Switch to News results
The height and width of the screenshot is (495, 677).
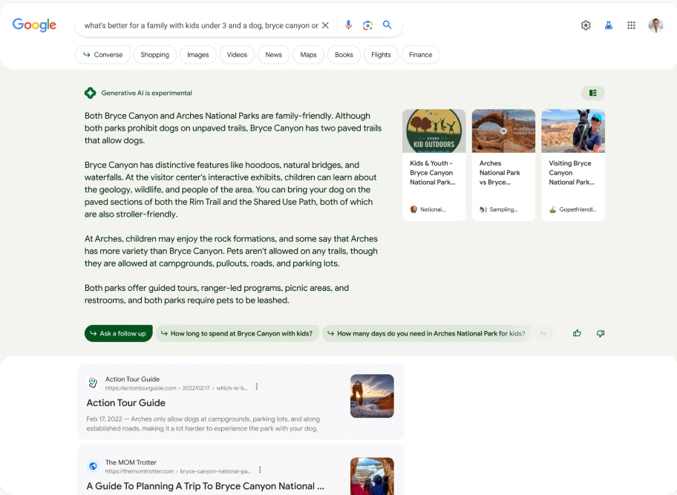tap(274, 55)
